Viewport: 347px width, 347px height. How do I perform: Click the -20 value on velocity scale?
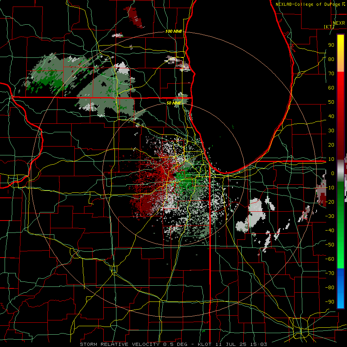click(330, 202)
